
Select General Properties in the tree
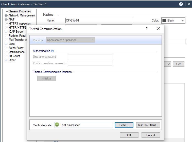pyautogui.click(x=20, y=11)
